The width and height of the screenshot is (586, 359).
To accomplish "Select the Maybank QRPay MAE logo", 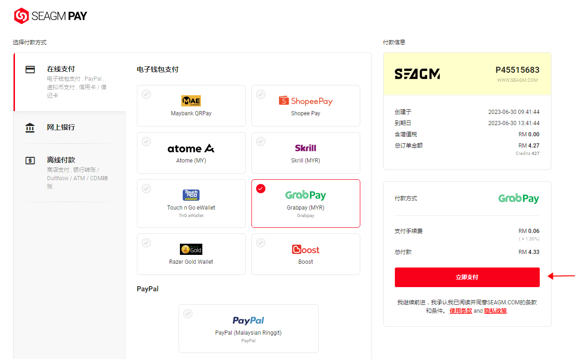I will tap(191, 101).
